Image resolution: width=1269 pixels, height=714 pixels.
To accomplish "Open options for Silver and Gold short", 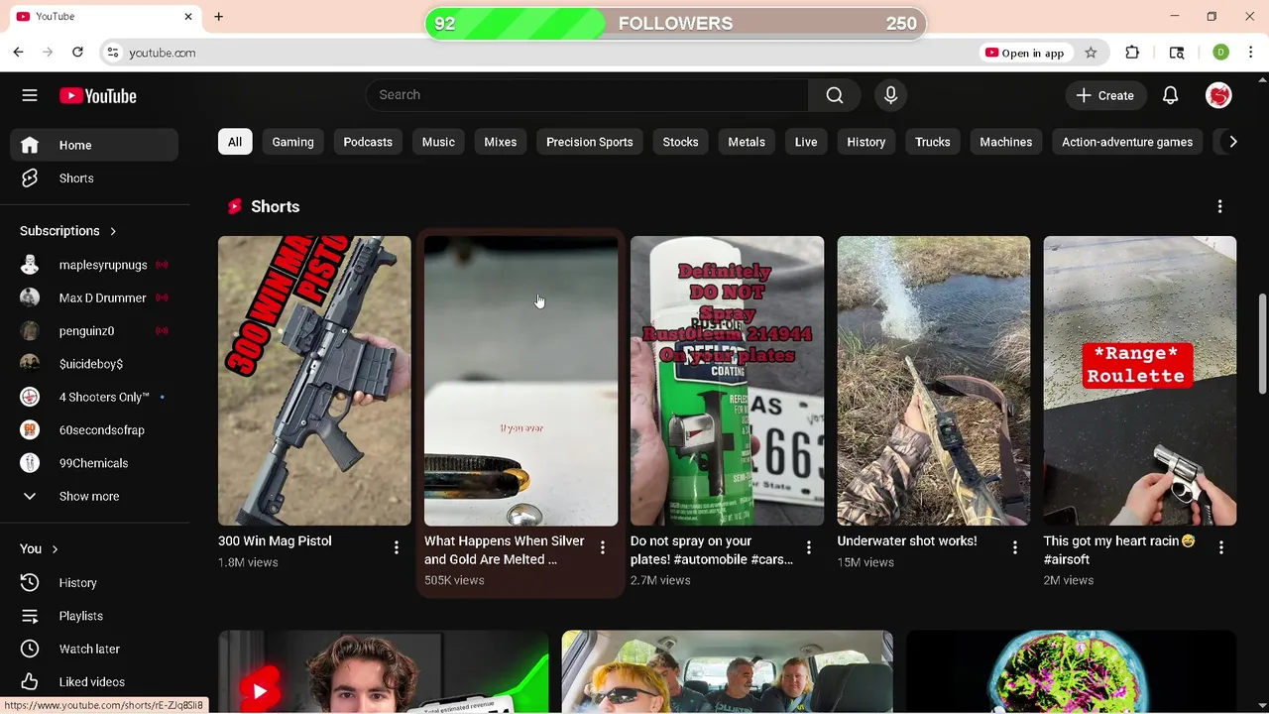I will 602,547.
